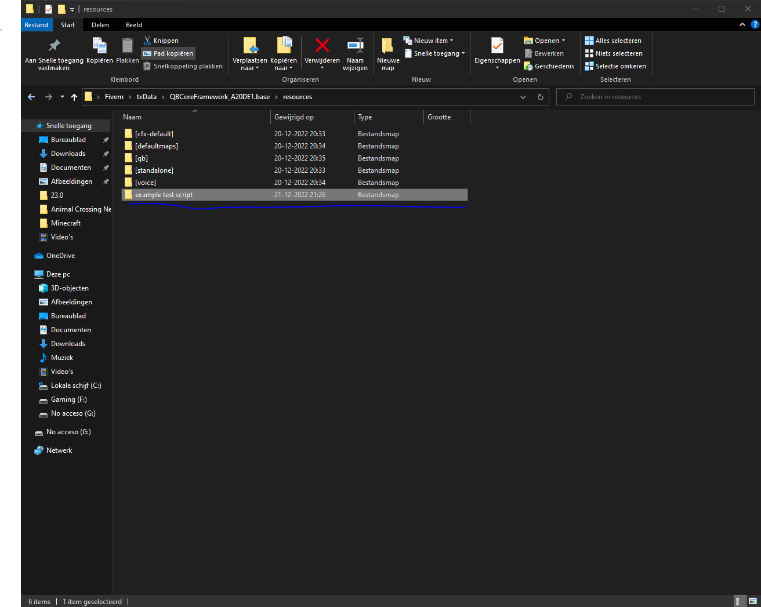The width and height of the screenshot is (761, 607).
Task: Open Geschiedenis file history
Action: click(x=549, y=66)
